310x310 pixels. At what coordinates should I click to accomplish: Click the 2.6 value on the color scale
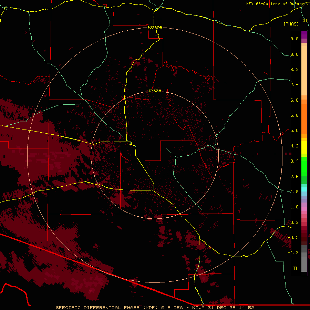tap(294, 177)
